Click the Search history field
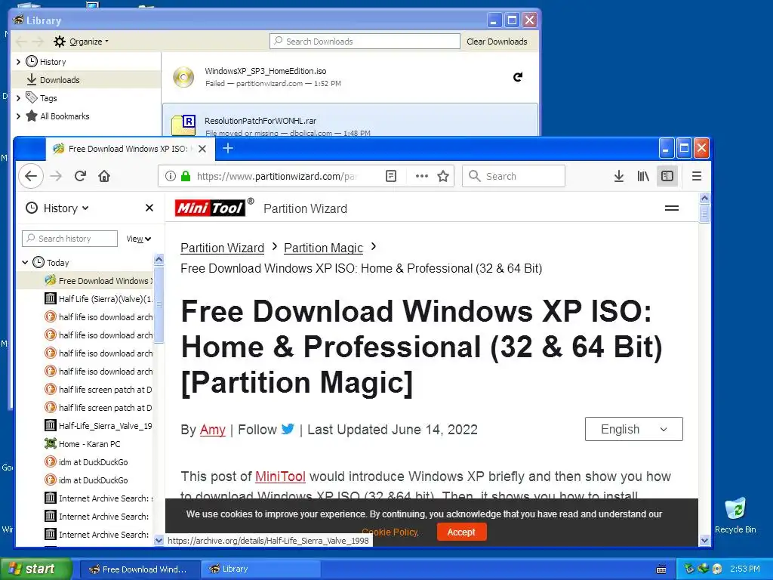Screen dimensions: 773x580 [x=70, y=239]
